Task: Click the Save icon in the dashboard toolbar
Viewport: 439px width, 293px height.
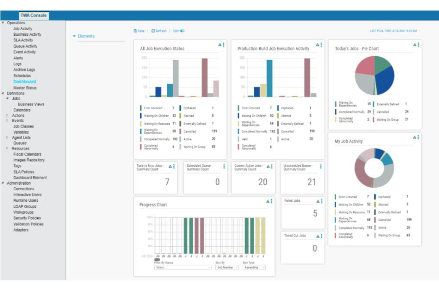Action: point(135,31)
